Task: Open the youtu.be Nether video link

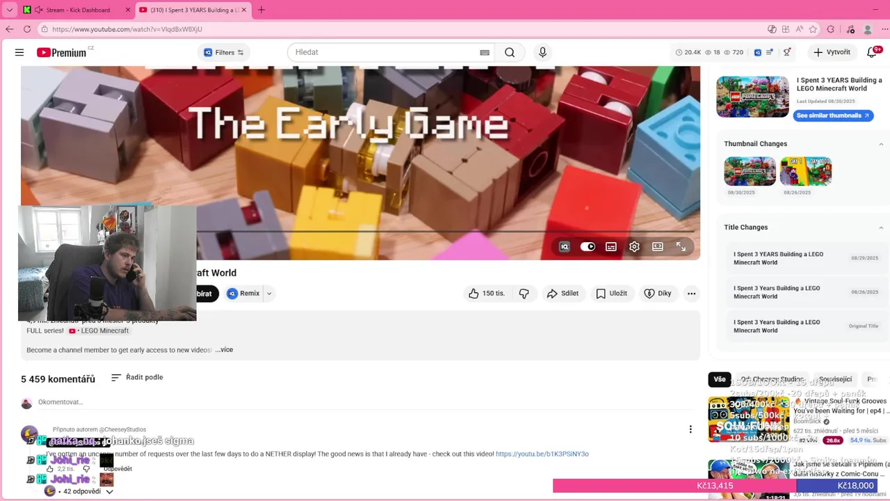Action: tap(542, 454)
